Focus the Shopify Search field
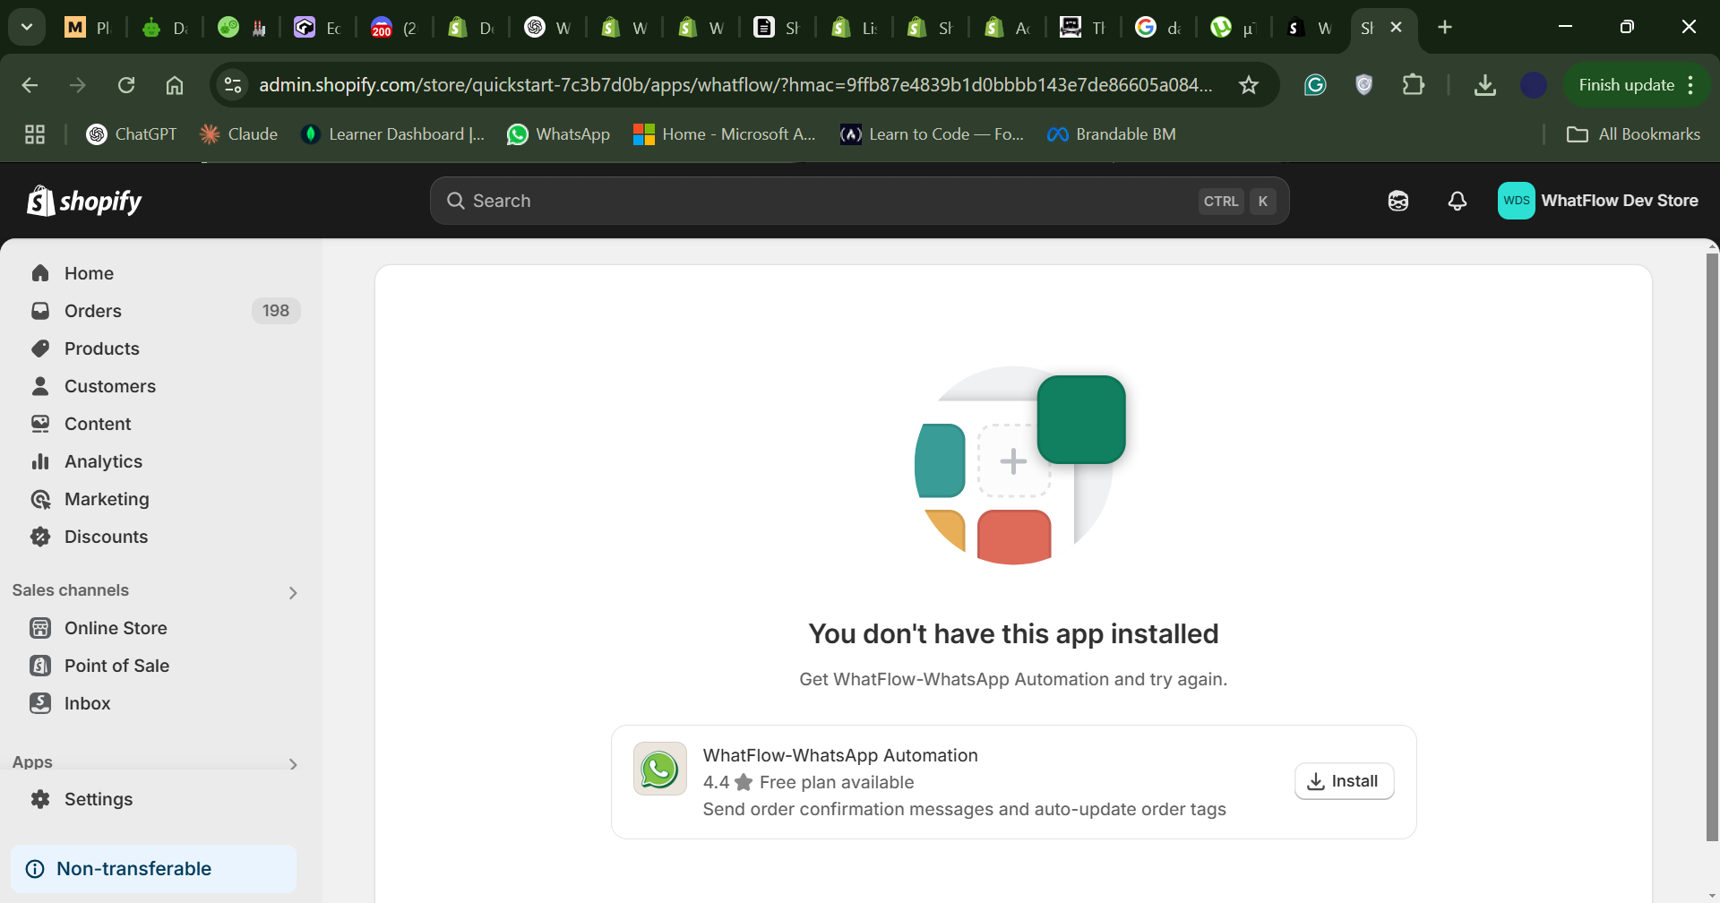Viewport: 1720px width, 903px height. (x=859, y=201)
